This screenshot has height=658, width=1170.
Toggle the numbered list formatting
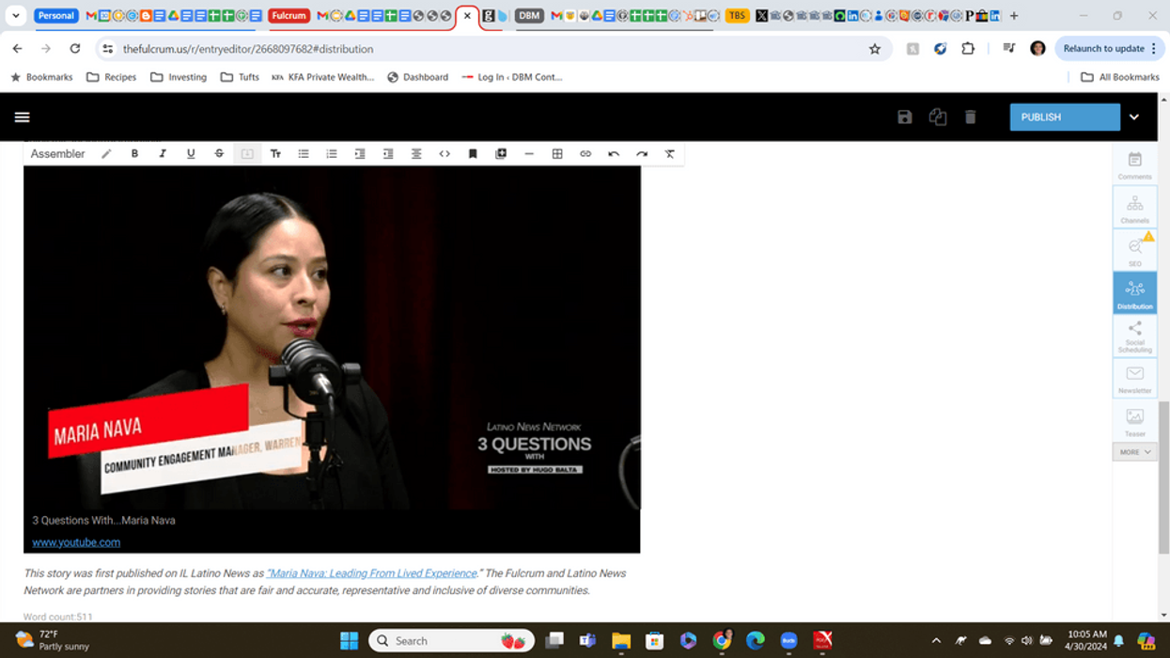pos(332,153)
